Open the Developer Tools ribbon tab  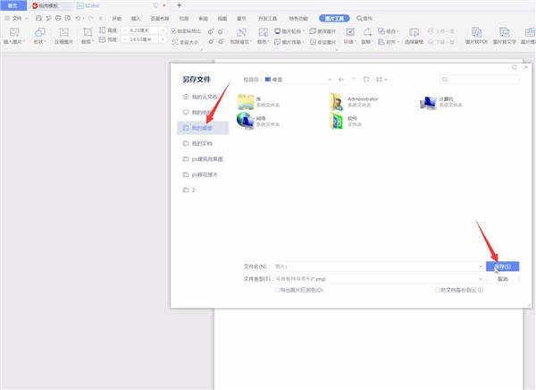tap(268, 18)
